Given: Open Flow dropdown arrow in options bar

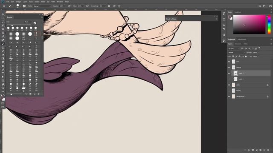Looking at the screenshot, I should [83, 6].
